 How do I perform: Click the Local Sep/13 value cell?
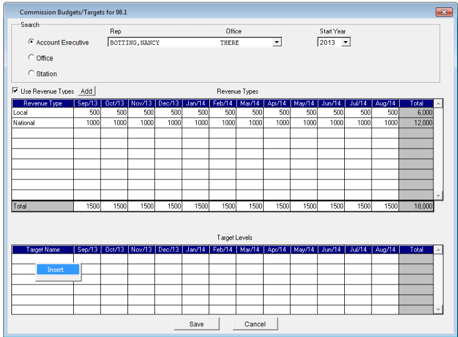(x=87, y=113)
